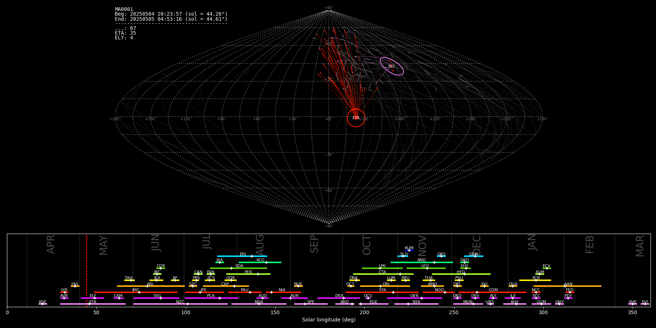Select the LEO shower bar in the timeline
This screenshot has width=656, height=328.
(426, 268)
